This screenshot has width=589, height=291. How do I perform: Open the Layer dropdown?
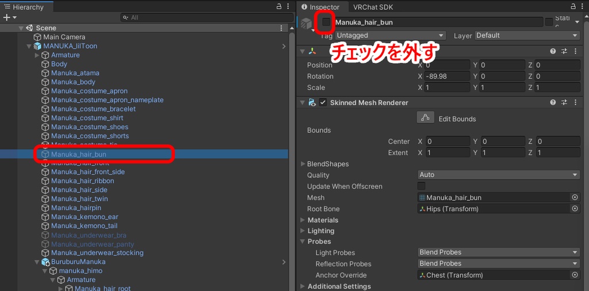[527, 35]
